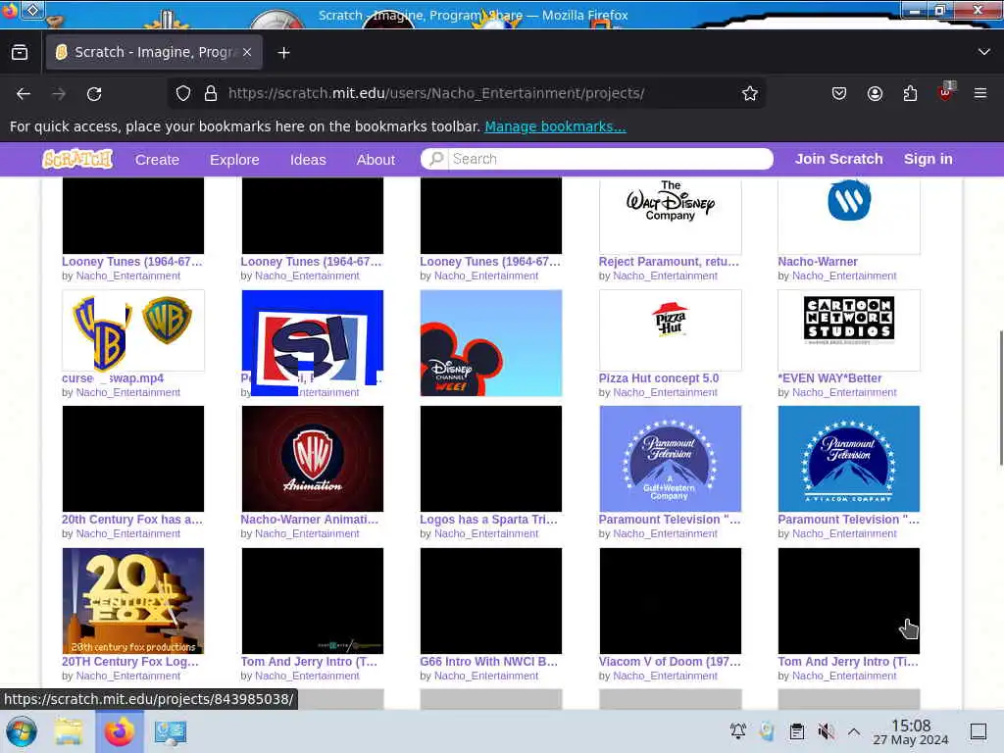Open the notifications bell in the tray
The image size is (1004, 753).
click(x=738, y=731)
